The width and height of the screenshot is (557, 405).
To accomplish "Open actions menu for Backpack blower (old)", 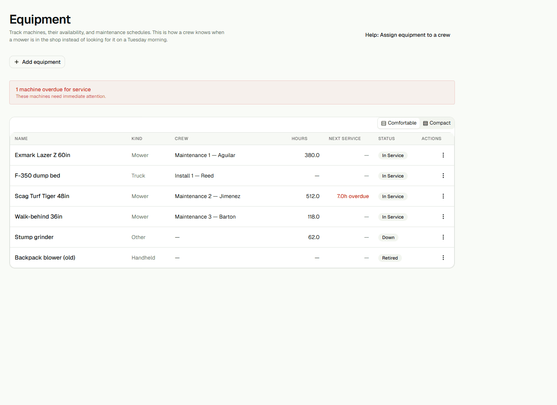I will (x=443, y=258).
